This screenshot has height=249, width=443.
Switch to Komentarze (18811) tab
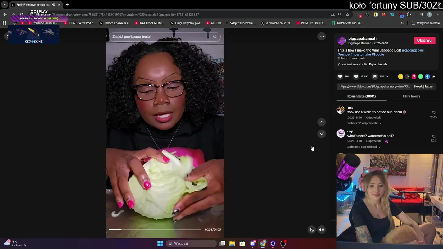(x=361, y=96)
